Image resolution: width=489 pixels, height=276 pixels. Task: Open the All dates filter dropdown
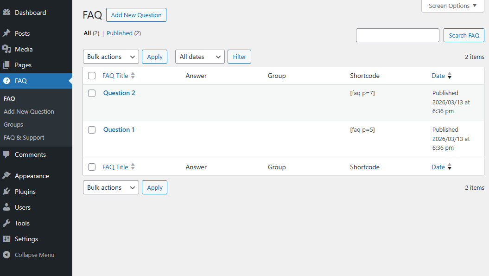coord(200,57)
